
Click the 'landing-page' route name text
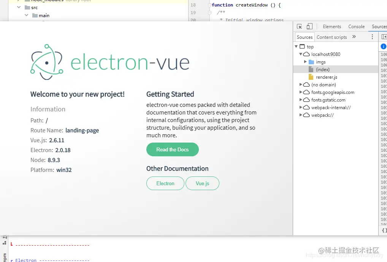click(82, 130)
